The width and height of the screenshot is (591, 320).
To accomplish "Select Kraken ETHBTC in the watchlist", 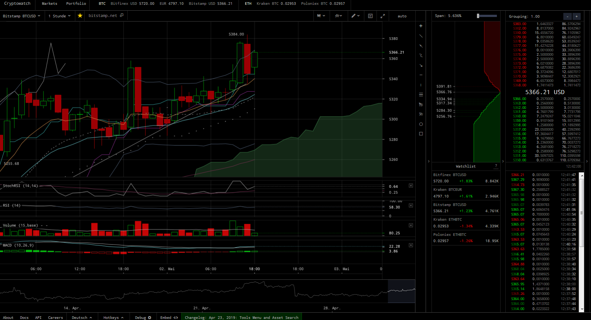I will pos(466,223).
